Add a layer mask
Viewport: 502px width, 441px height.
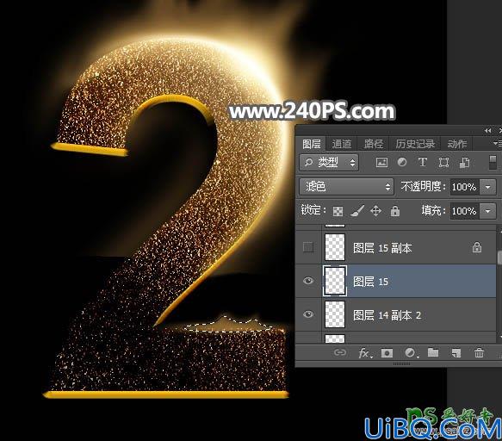[387, 353]
